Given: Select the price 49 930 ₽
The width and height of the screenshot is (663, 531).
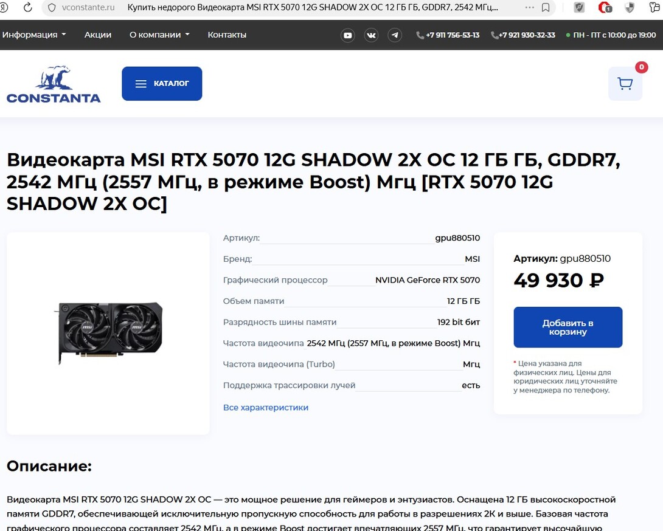Looking at the screenshot, I should [558, 281].
